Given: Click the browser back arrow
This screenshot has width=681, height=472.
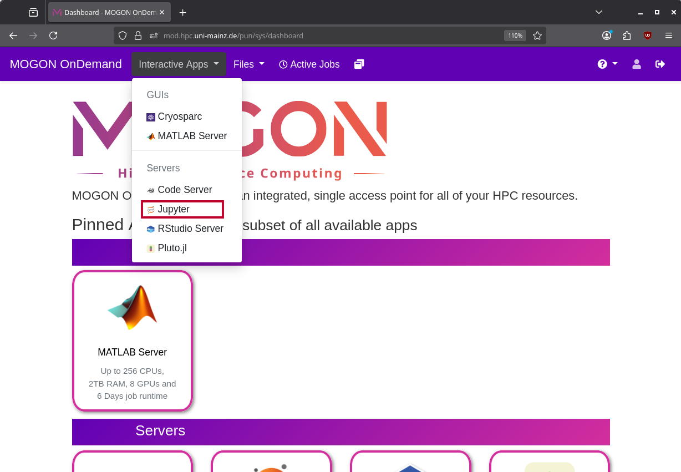Looking at the screenshot, I should tap(13, 35).
